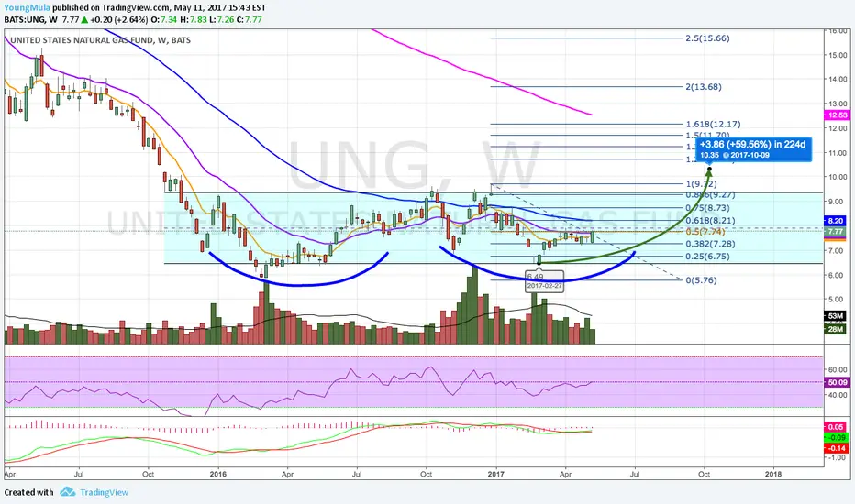Select the 0.382(7.28) Fibonacci label
Screen dimensions: 855x504
710,244
